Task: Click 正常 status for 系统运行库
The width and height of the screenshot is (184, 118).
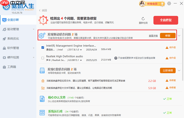Action: pos(167,113)
